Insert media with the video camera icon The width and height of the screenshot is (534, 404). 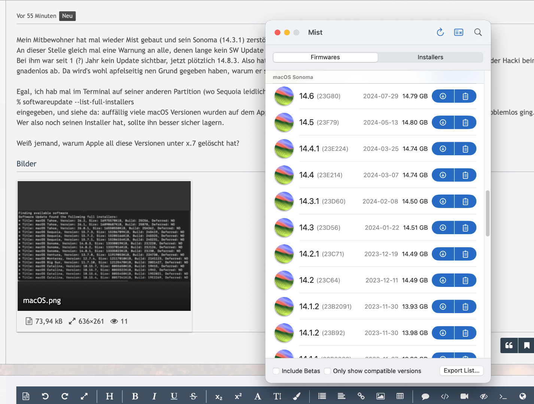(x=464, y=396)
